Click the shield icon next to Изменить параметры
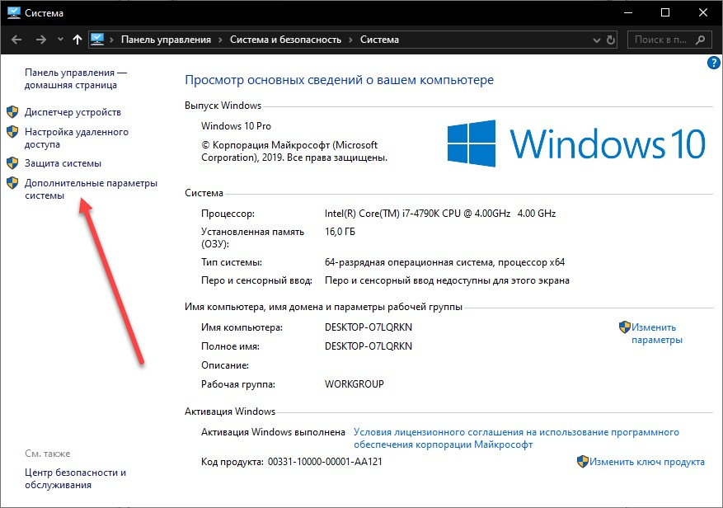 click(x=624, y=327)
